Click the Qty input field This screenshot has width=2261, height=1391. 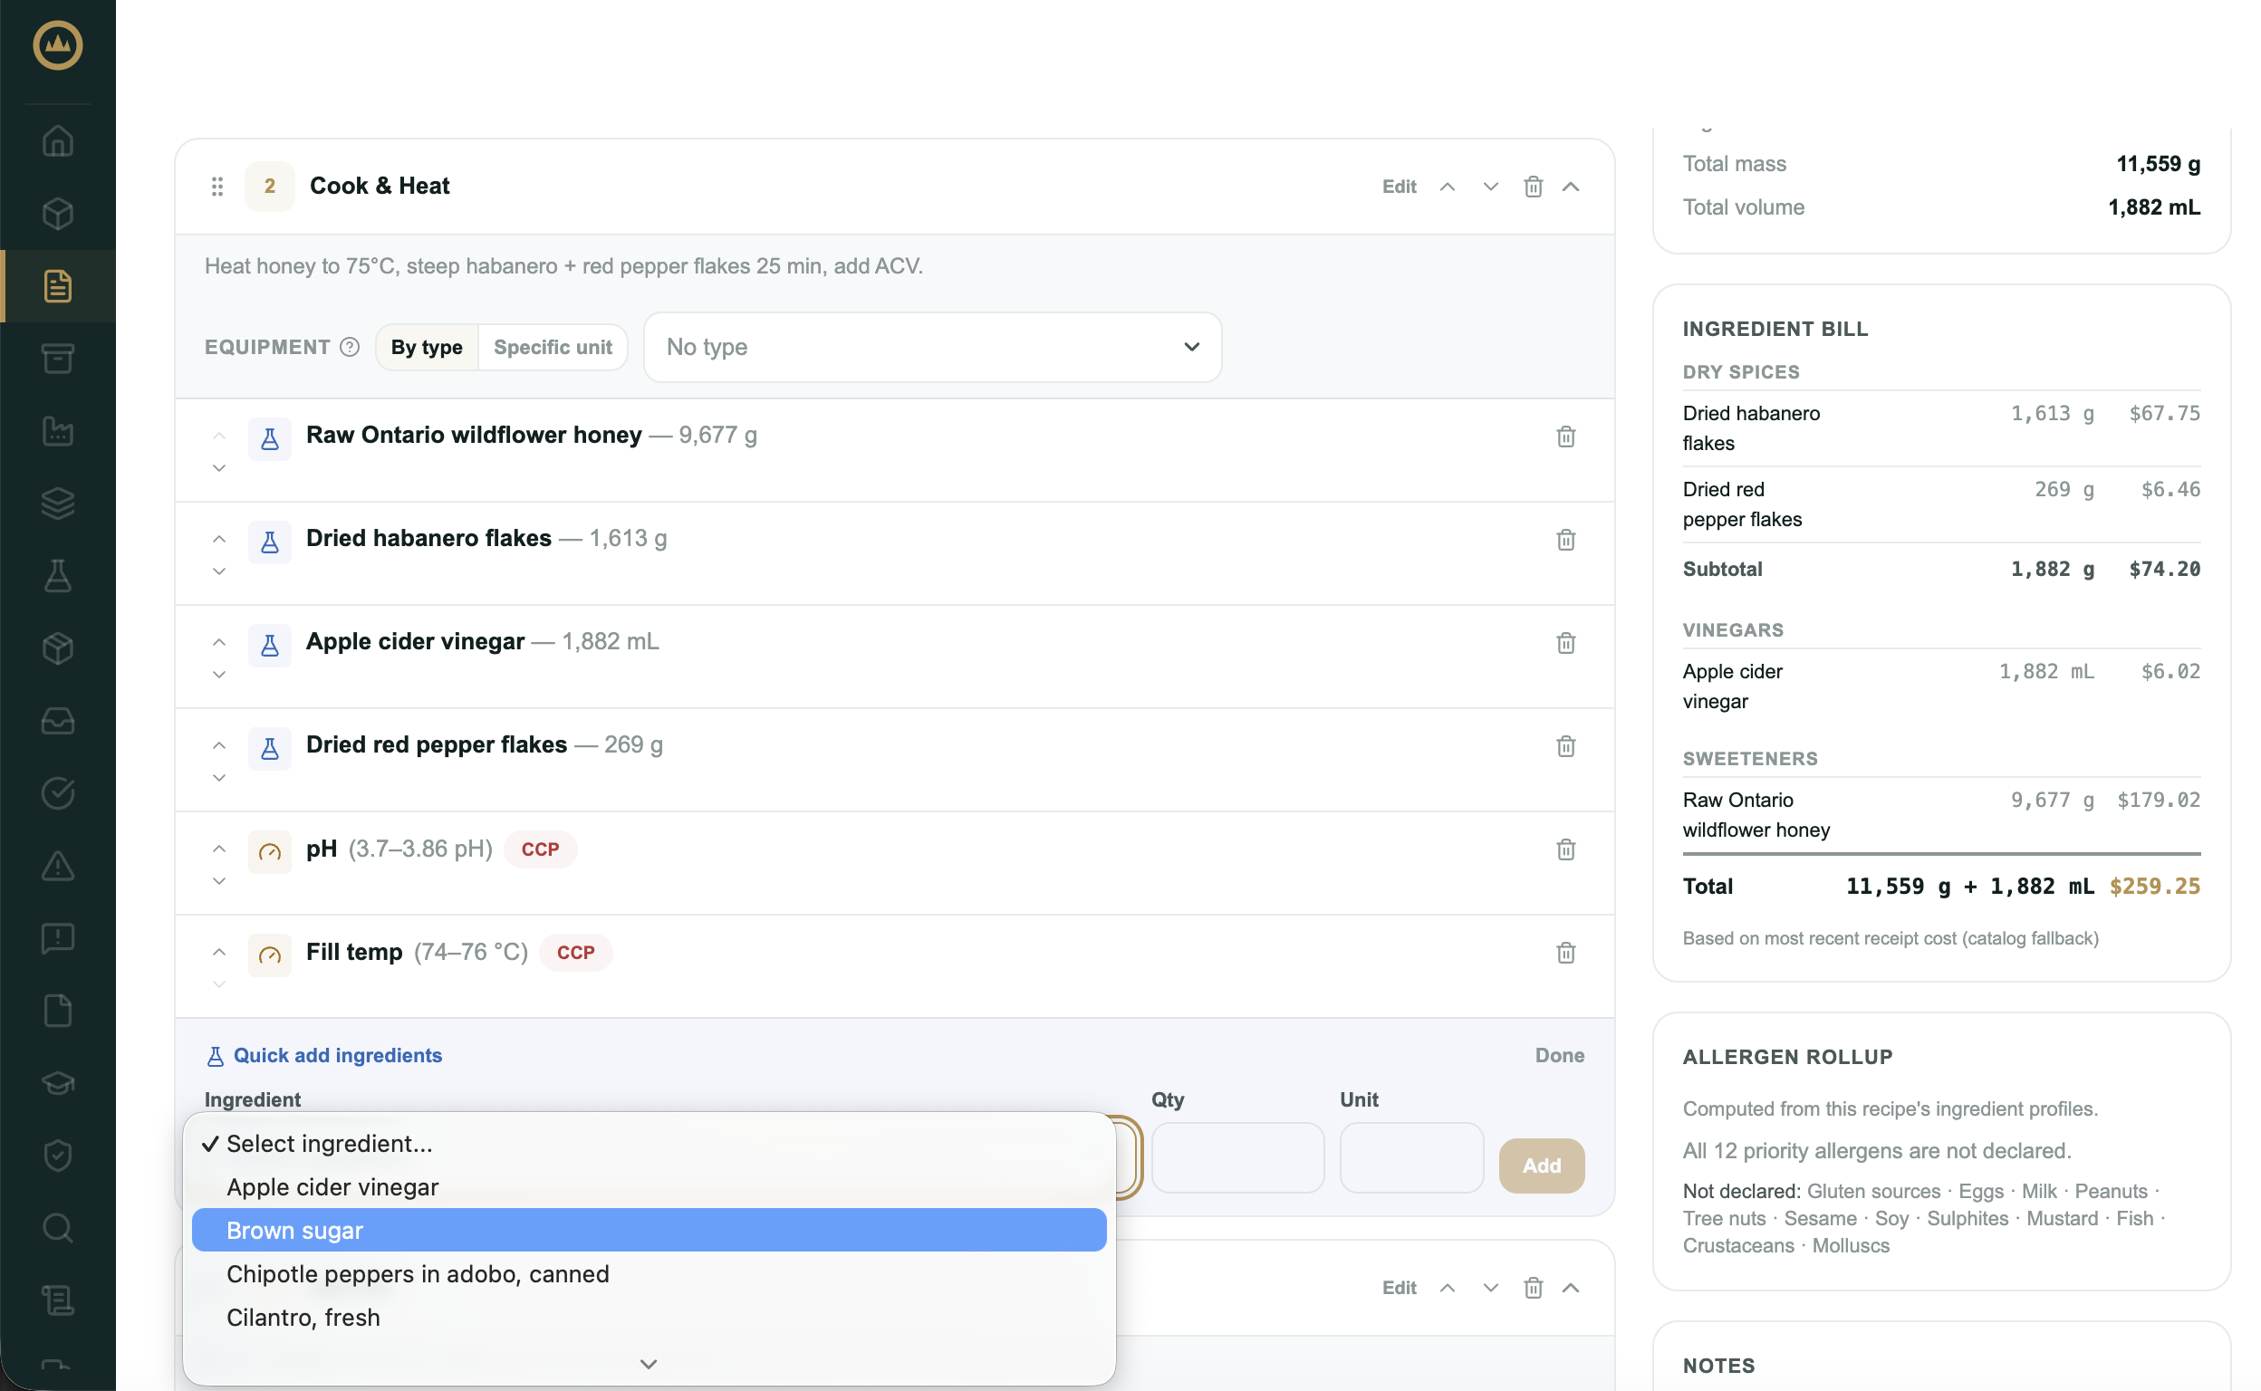1237,1157
